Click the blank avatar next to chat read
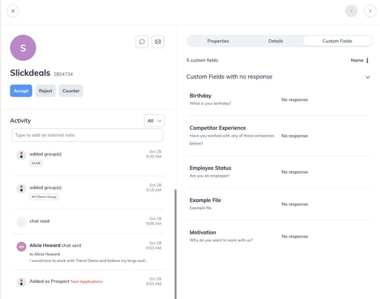 click(x=21, y=222)
